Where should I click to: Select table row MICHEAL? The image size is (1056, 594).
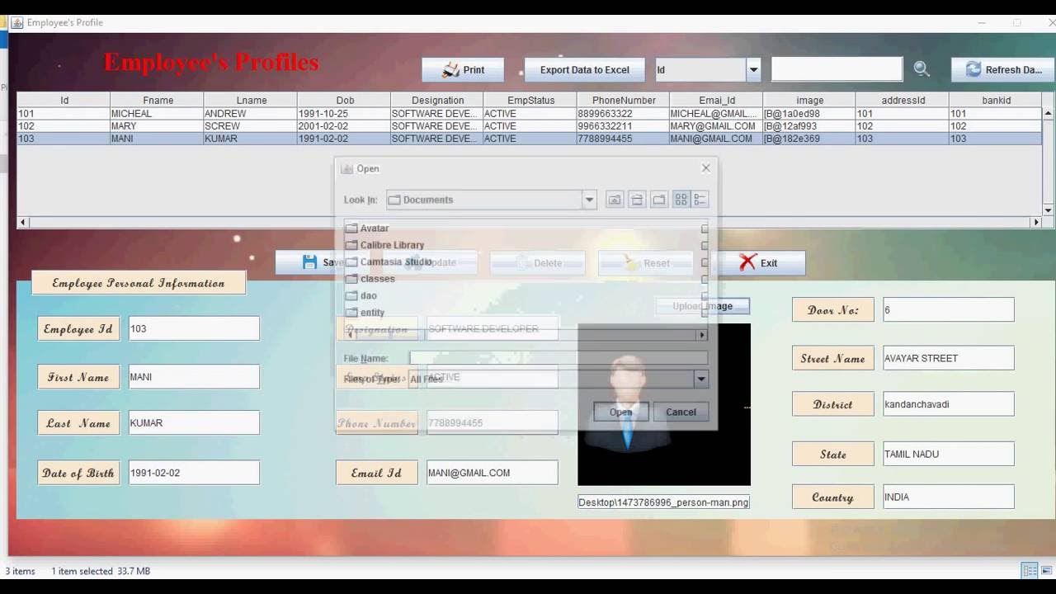pyautogui.click(x=530, y=113)
